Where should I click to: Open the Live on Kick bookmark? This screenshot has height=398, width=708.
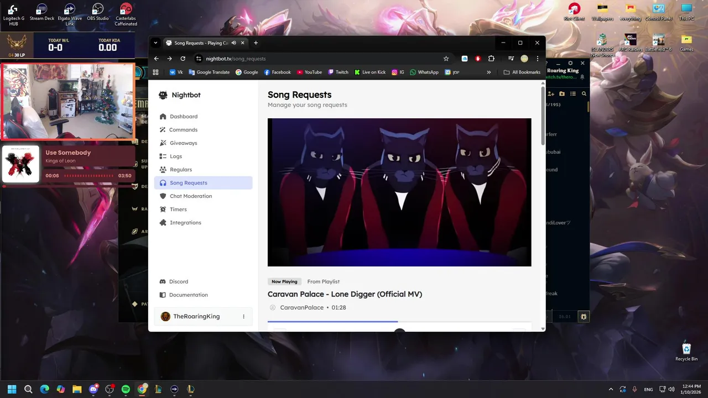click(370, 72)
